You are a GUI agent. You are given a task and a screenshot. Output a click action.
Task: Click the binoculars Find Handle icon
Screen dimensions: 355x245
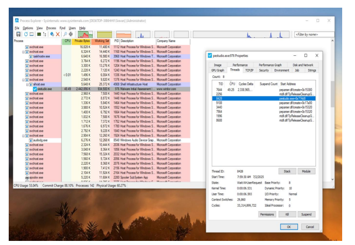(64, 34)
